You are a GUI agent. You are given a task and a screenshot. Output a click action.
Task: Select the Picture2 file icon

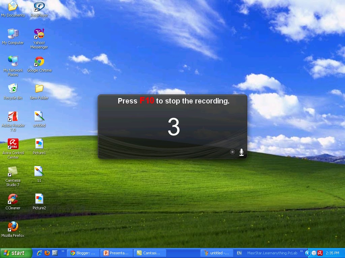pos(39,202)
